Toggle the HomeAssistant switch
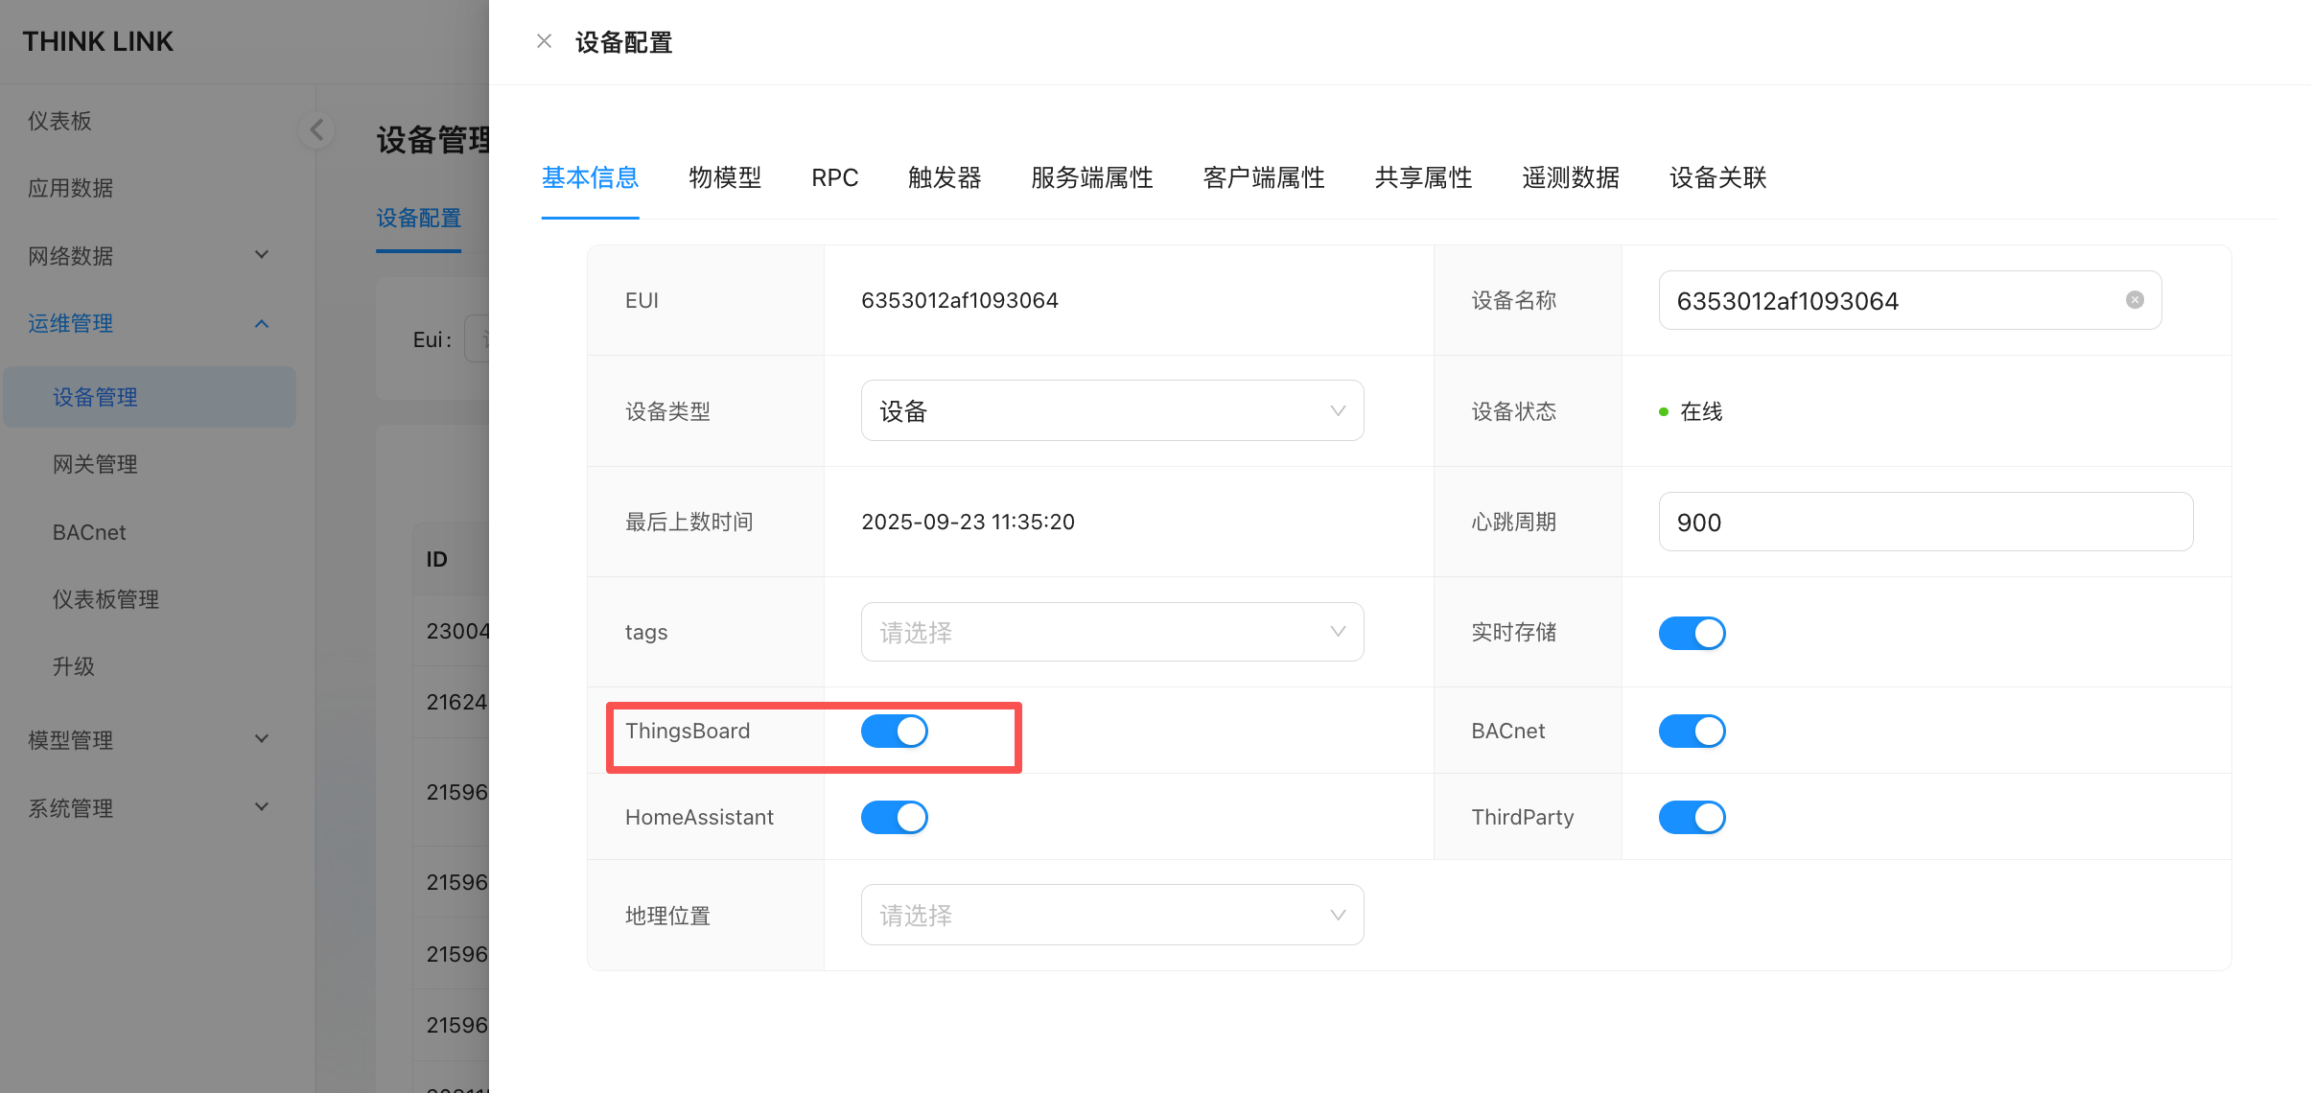The height and width of the screenshot is (1093, 2311). click(894, 818)
